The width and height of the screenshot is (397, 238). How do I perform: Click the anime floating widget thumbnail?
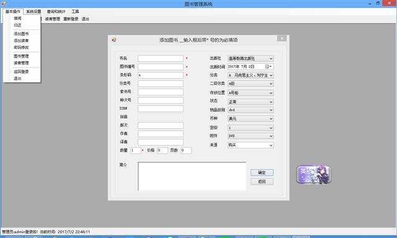(314, 174)
